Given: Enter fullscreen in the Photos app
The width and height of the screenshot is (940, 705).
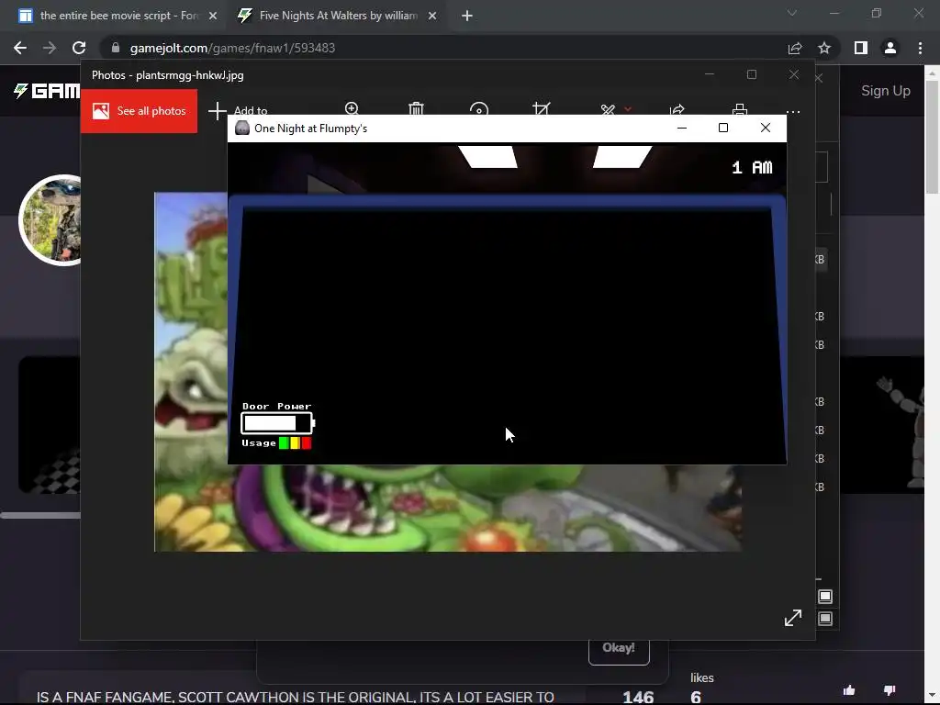Looking at the screenshot, I should click(x=793, y=618).
